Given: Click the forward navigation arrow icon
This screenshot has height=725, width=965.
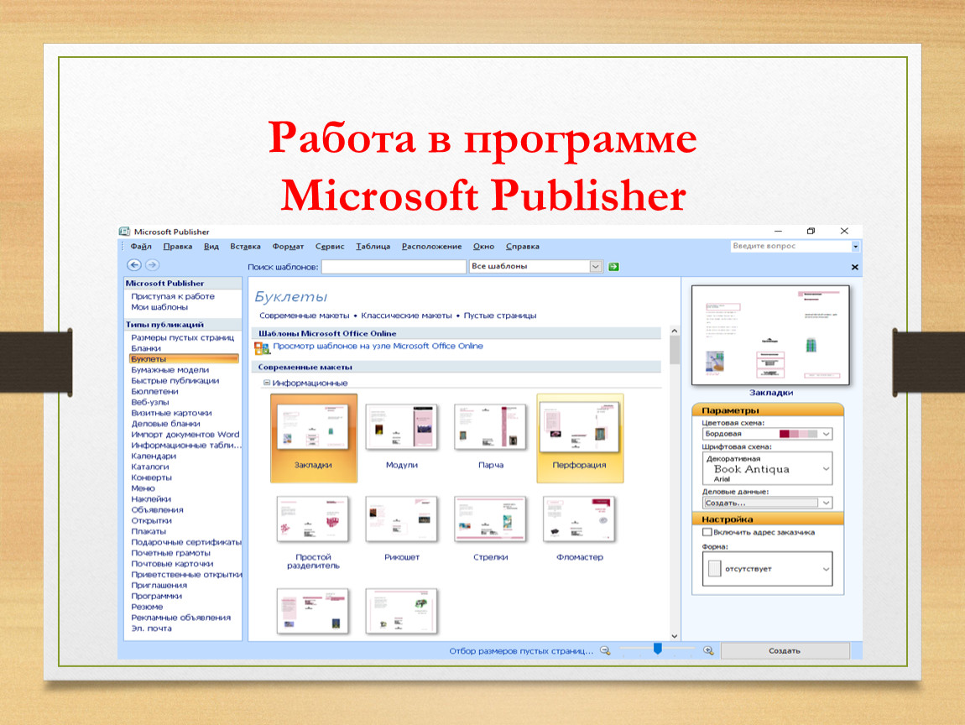Looking at the screenshot, I should [152, 265].
